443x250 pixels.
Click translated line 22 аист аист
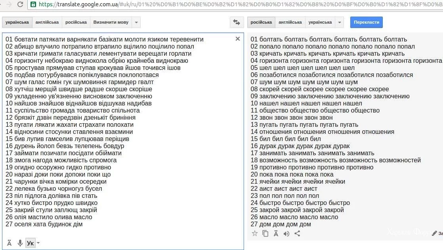(284, 189)
